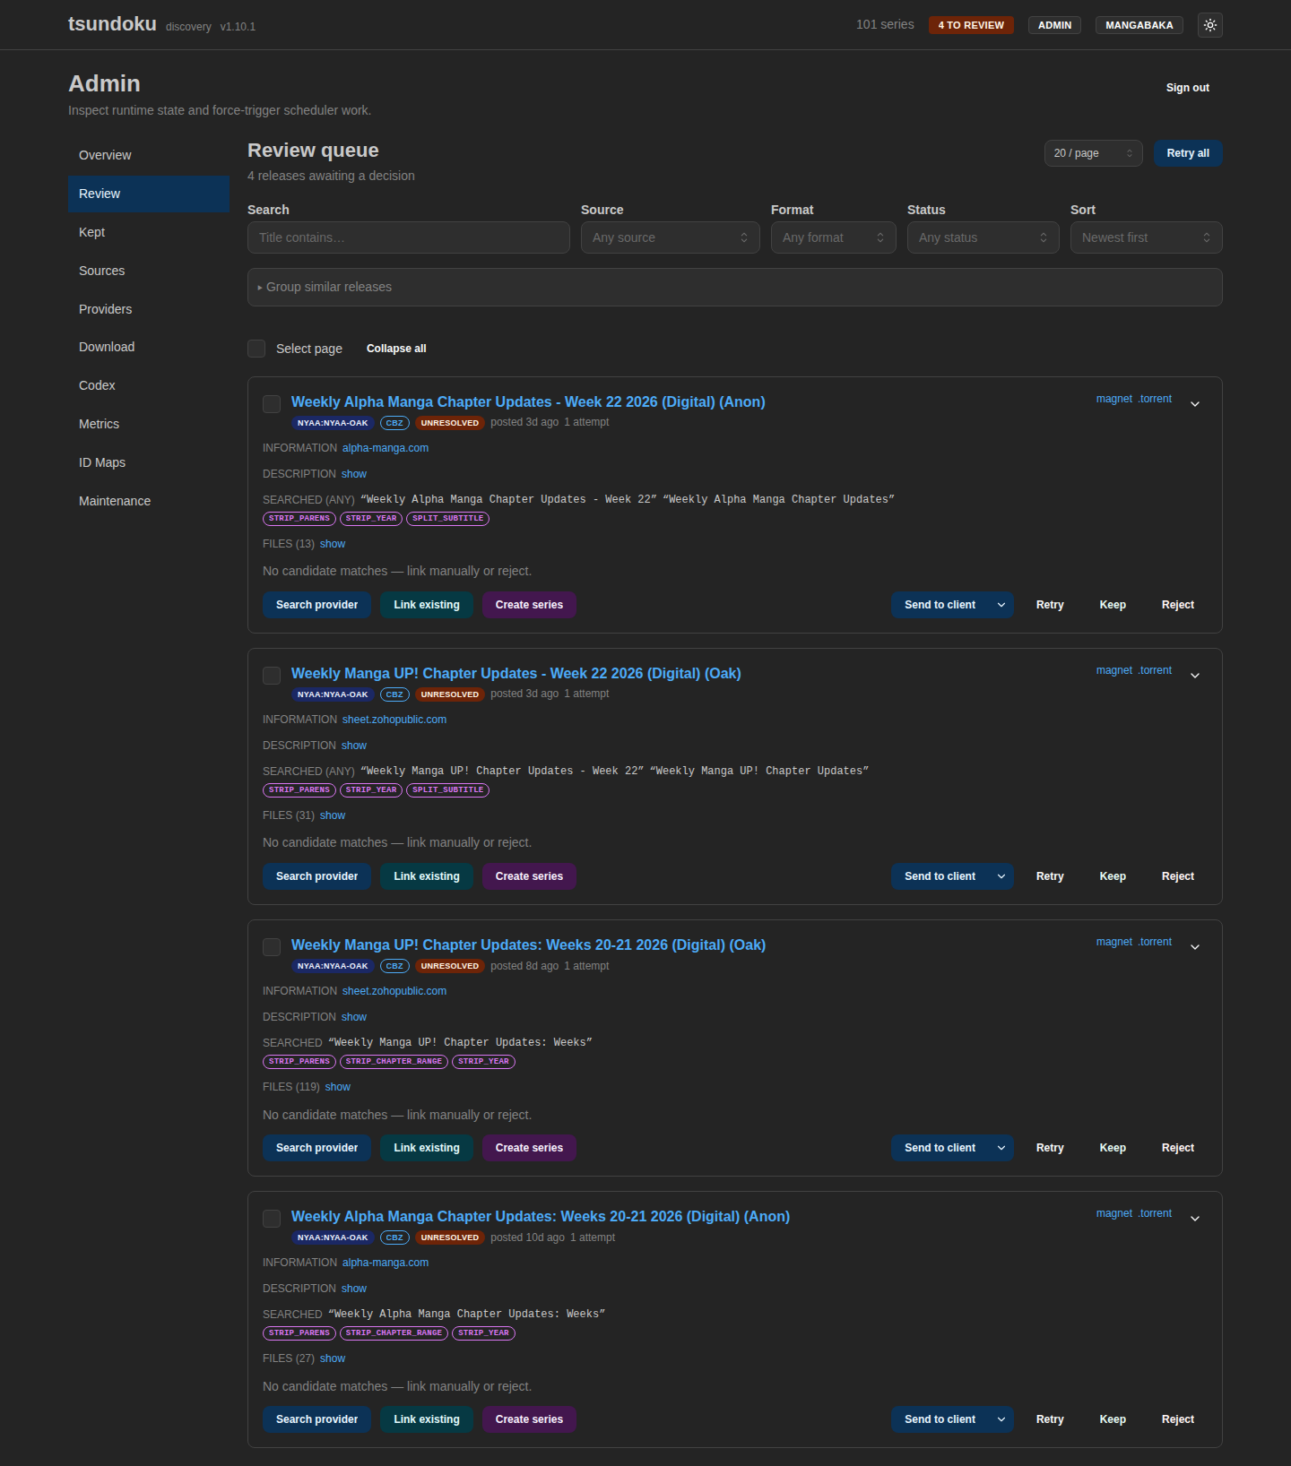
Task: Open the Any format filter dropdown
Action: pos(834,237)
